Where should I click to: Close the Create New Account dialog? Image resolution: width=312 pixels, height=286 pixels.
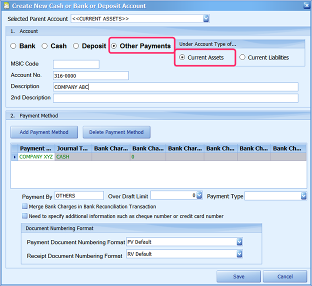[x=306, y=5]
